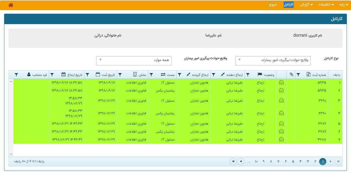Select current page ۱ button in pager
The width and height of the screenshot is (351, 172).
[x=323, y=162]
